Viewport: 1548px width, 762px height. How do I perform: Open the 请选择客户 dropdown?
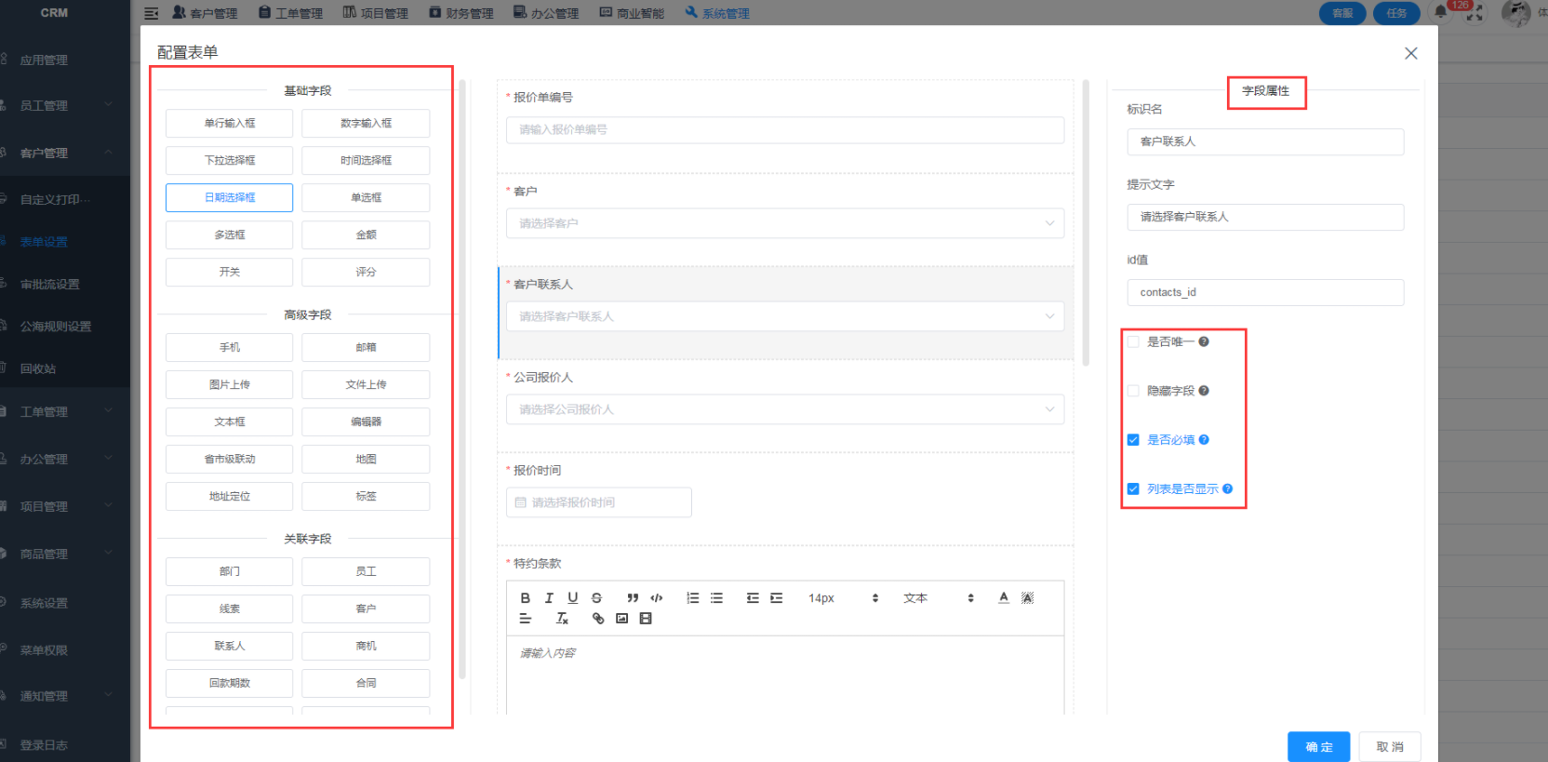(785, 223)
